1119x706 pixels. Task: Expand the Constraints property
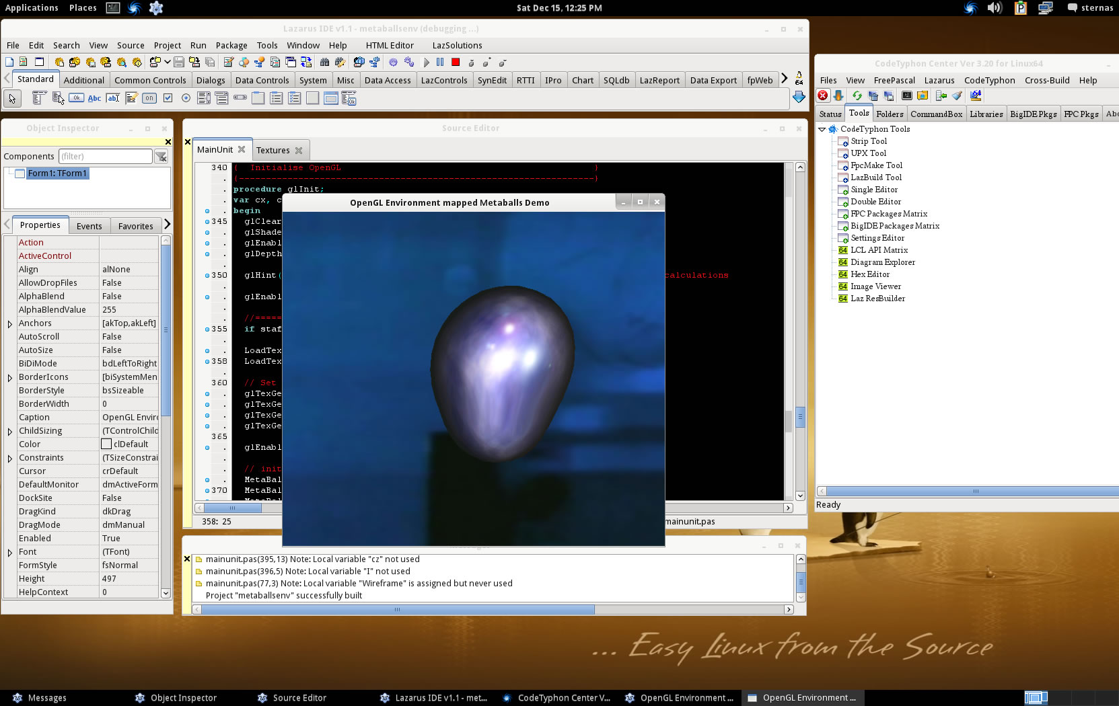tap(10, 459)
